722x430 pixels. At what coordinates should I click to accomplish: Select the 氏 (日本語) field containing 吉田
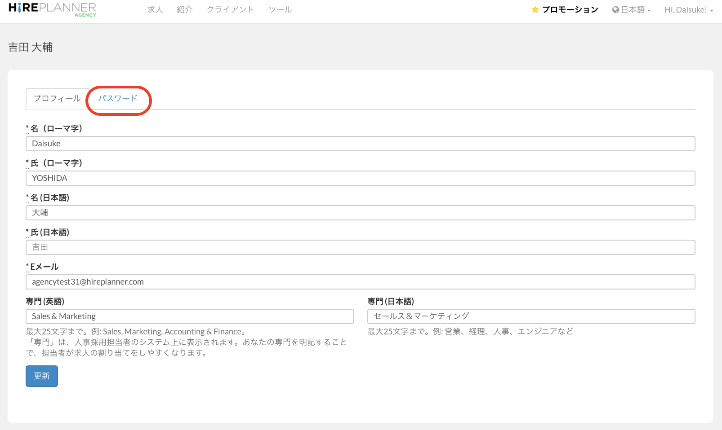[x=360, y=247]
